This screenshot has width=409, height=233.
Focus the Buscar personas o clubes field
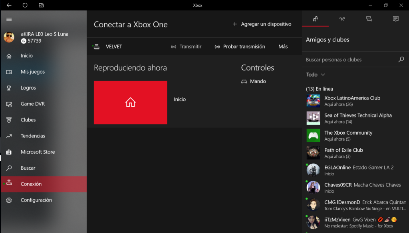tap(349, 60)
